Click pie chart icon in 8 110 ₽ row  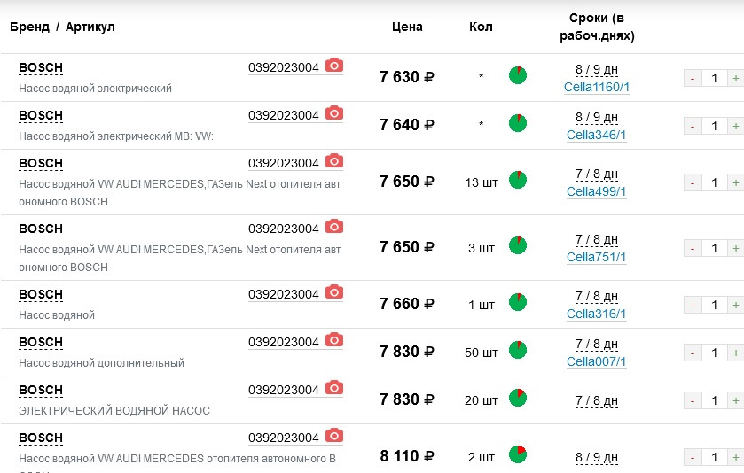(518, 454)
